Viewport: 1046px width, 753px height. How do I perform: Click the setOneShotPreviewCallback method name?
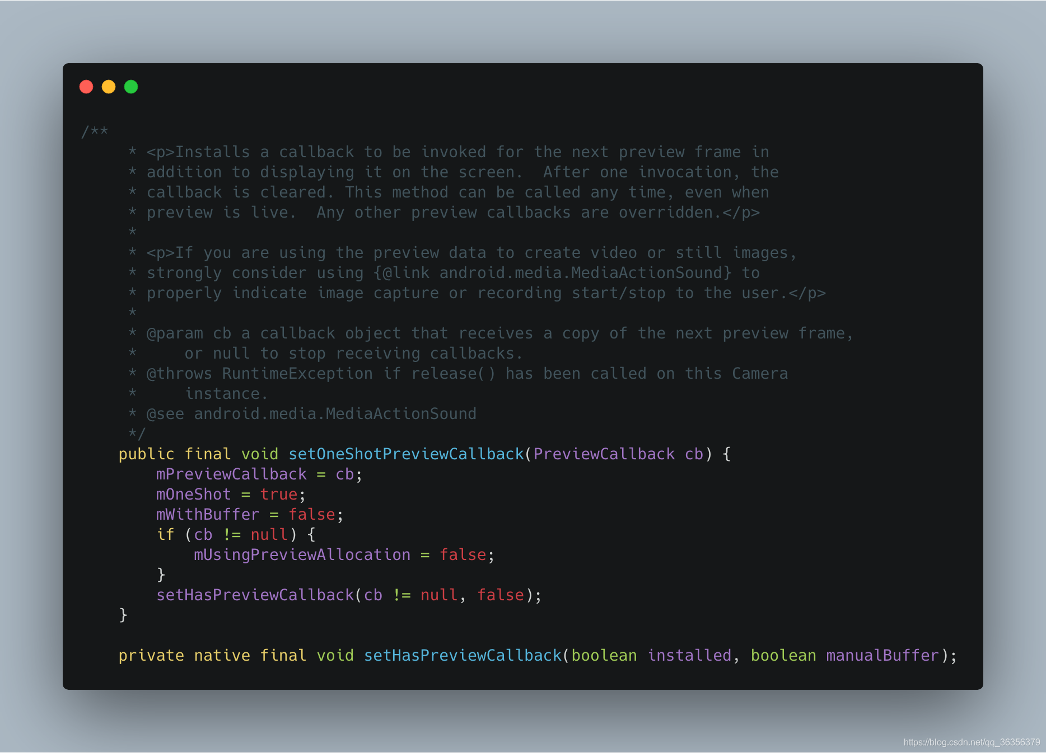(x=406, y=454)
